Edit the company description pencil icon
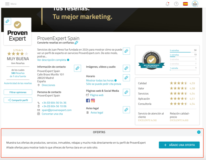 point(126,51)
